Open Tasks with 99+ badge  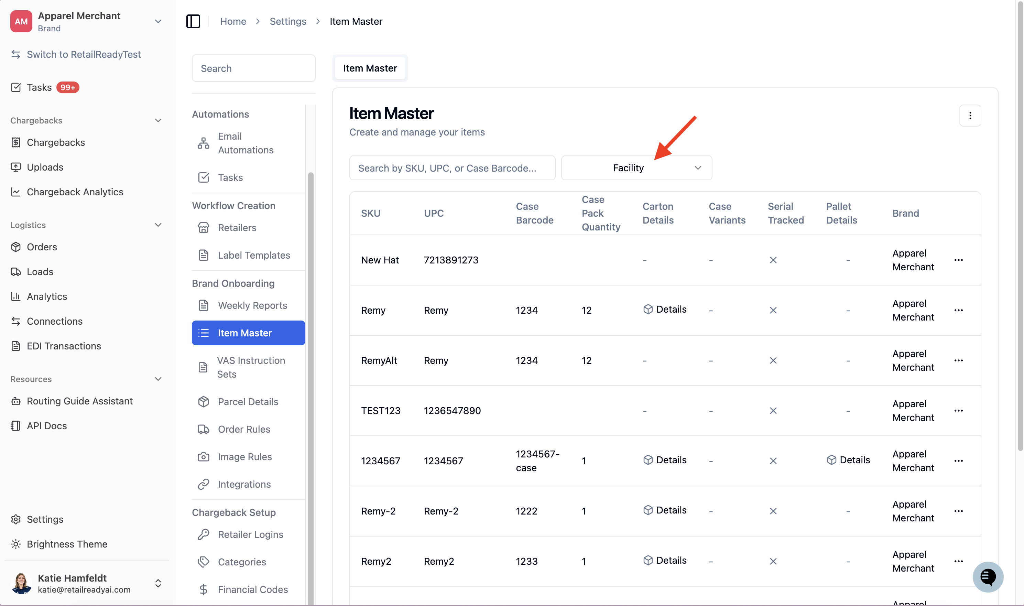[x=45, y=87]
